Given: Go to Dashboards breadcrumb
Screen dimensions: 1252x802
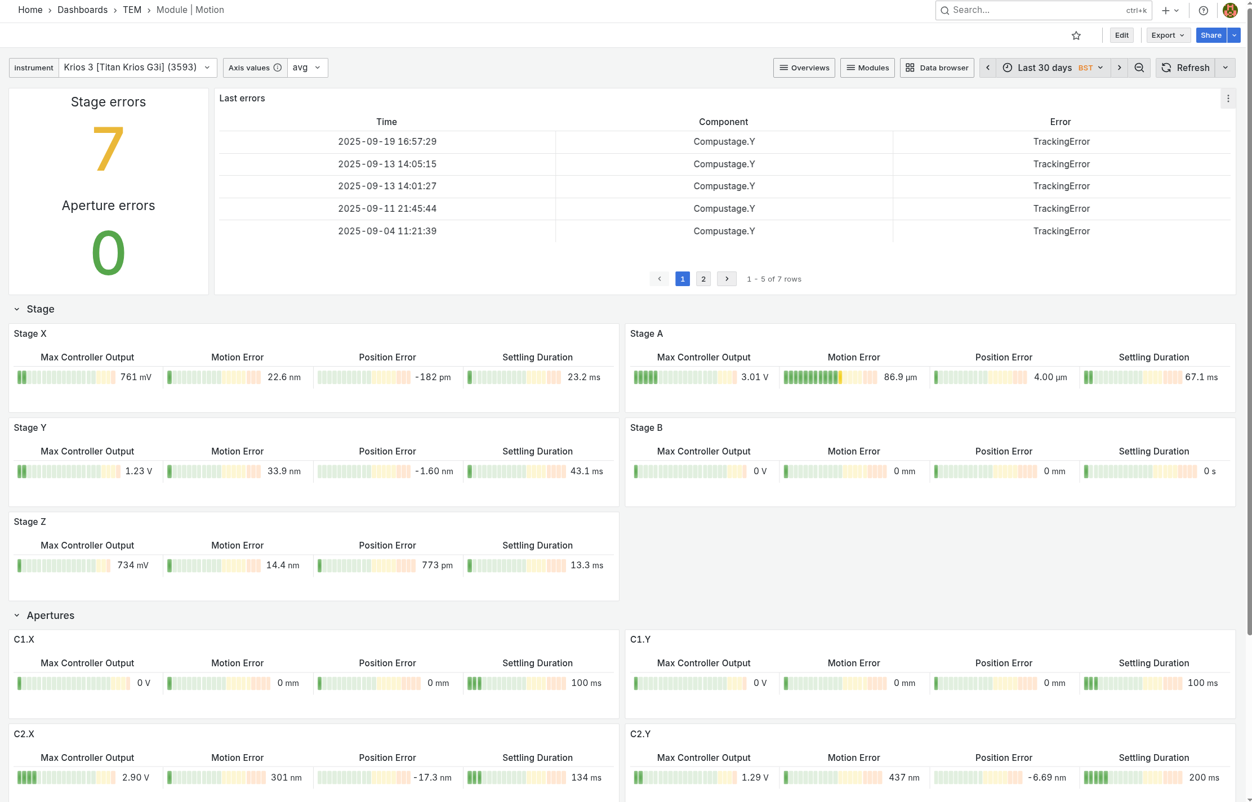Looking at the screenshot, I should pyautogui.click(x=82, y=10).
